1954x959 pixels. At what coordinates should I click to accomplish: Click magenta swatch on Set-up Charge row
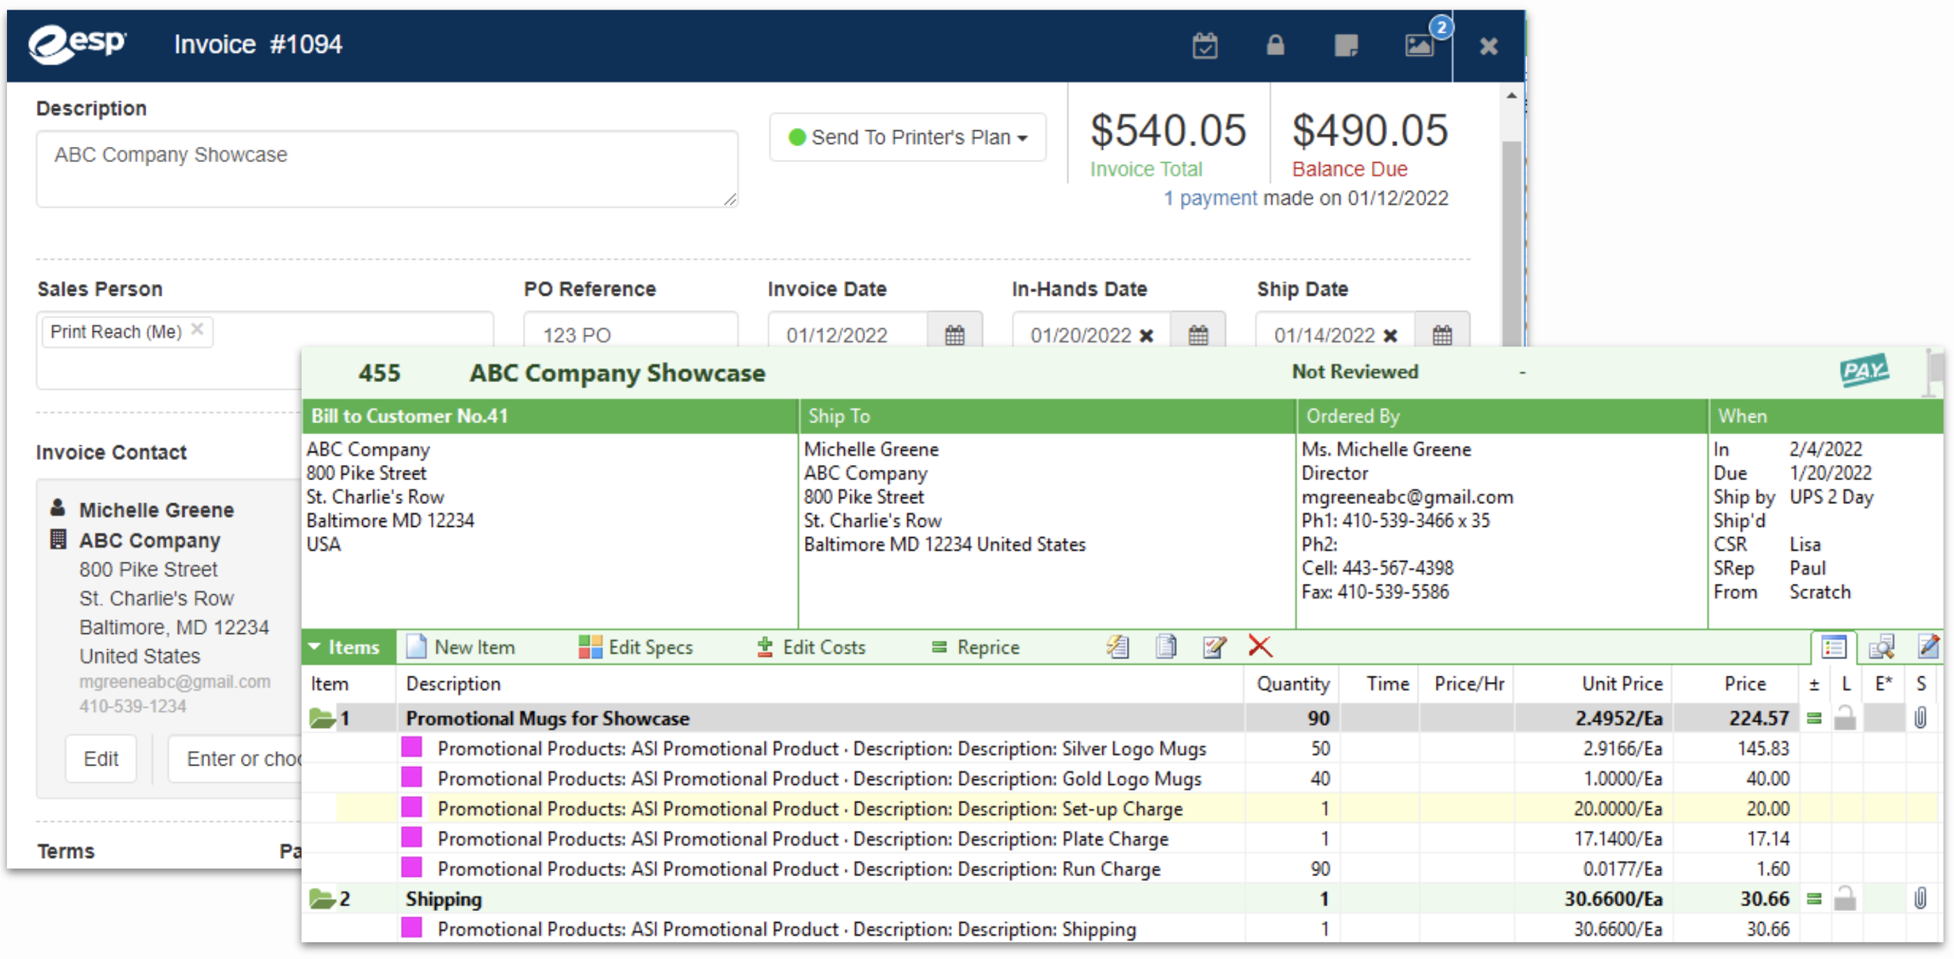[x=412, y=808]
